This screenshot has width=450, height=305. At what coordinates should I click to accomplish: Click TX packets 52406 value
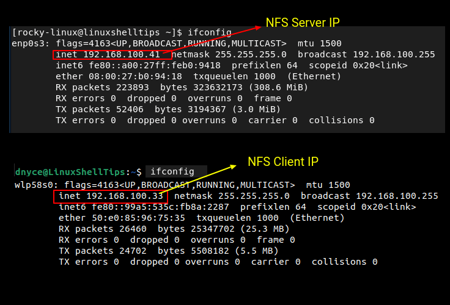[x=99, y=109]
